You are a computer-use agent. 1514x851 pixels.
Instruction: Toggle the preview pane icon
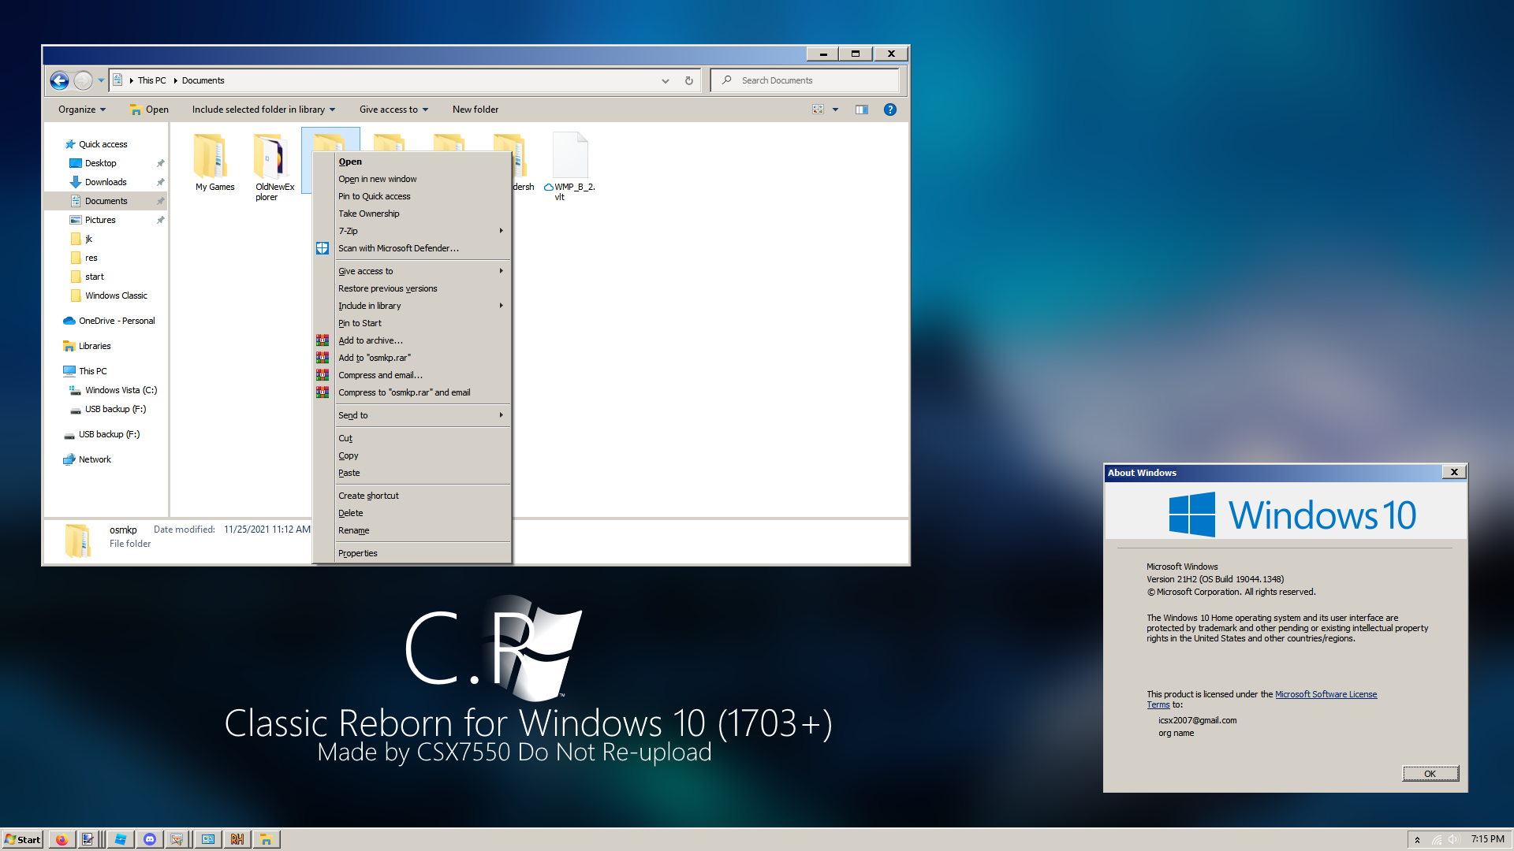[862, 109]
